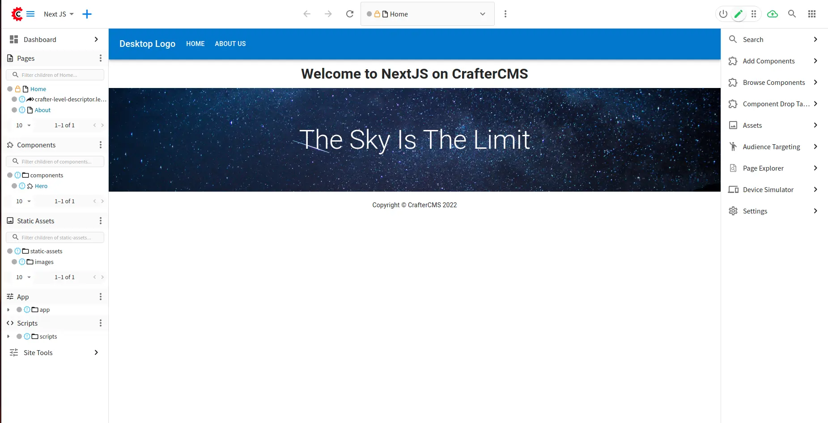Expand the app folder tree node
Viewport: 828px width, 423px height.
[x=8, y=310]
